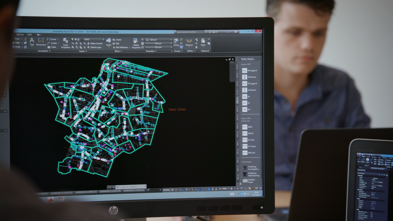Open annotation scale 1:1/100% dropdown

coord(224,189)
